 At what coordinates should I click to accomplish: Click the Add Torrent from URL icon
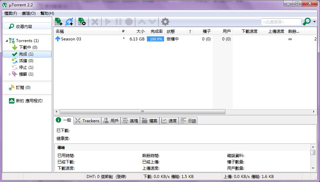point(69,22)
